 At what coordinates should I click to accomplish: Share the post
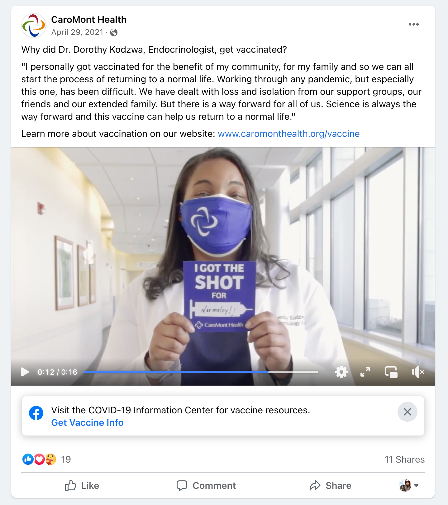coord(330,485)
